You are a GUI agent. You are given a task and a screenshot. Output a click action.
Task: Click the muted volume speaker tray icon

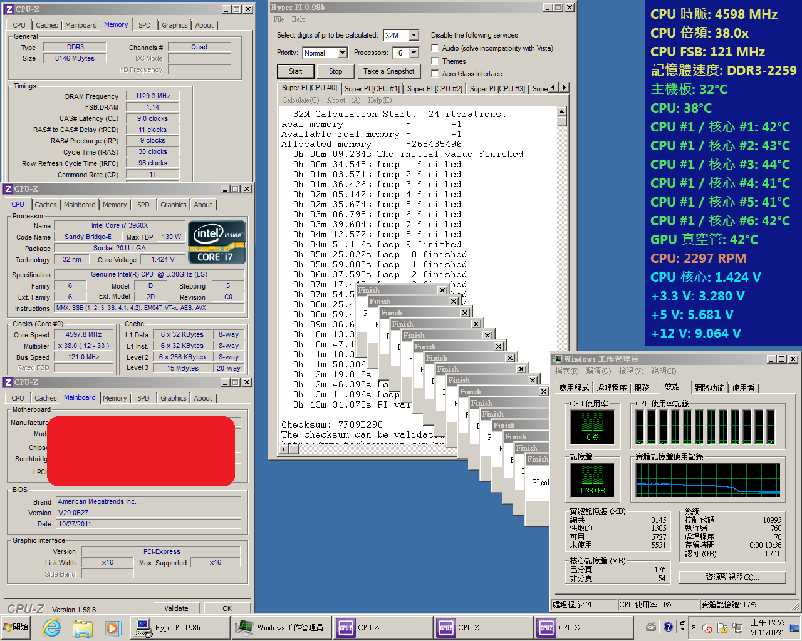(x=707, y=627)
